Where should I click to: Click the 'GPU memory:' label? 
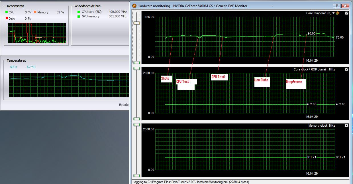[91, 16]
